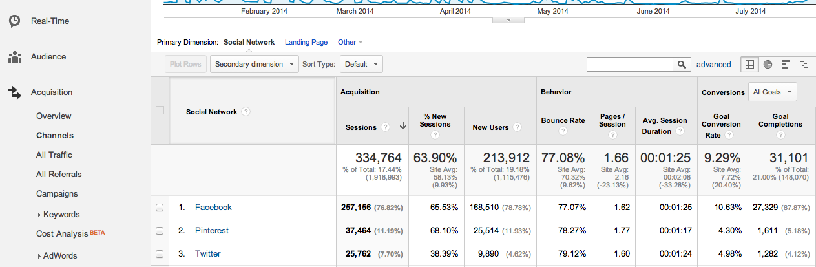Click the Audience people icon
This screenshot has width=816, height=267.
pos(14,57)
